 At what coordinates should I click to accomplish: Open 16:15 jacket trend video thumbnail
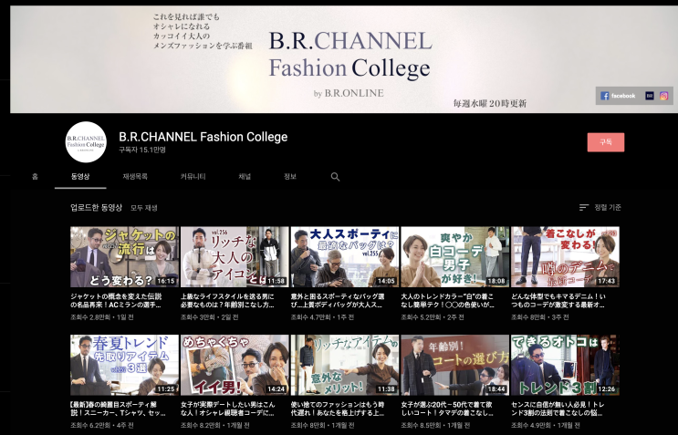click(124, 256)
